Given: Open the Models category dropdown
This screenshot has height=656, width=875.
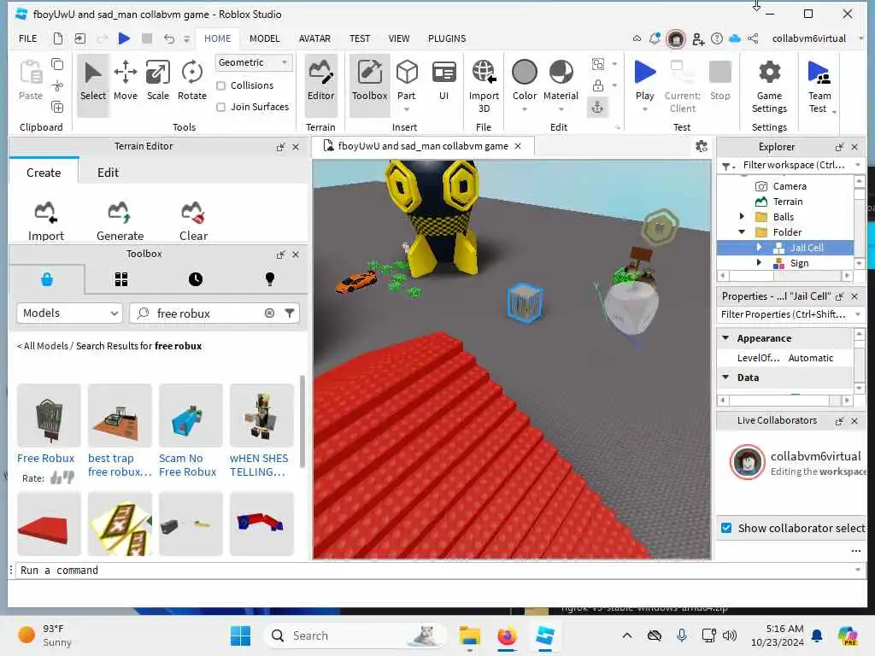Looking at the screenshot, I should [x=70, y=313].
